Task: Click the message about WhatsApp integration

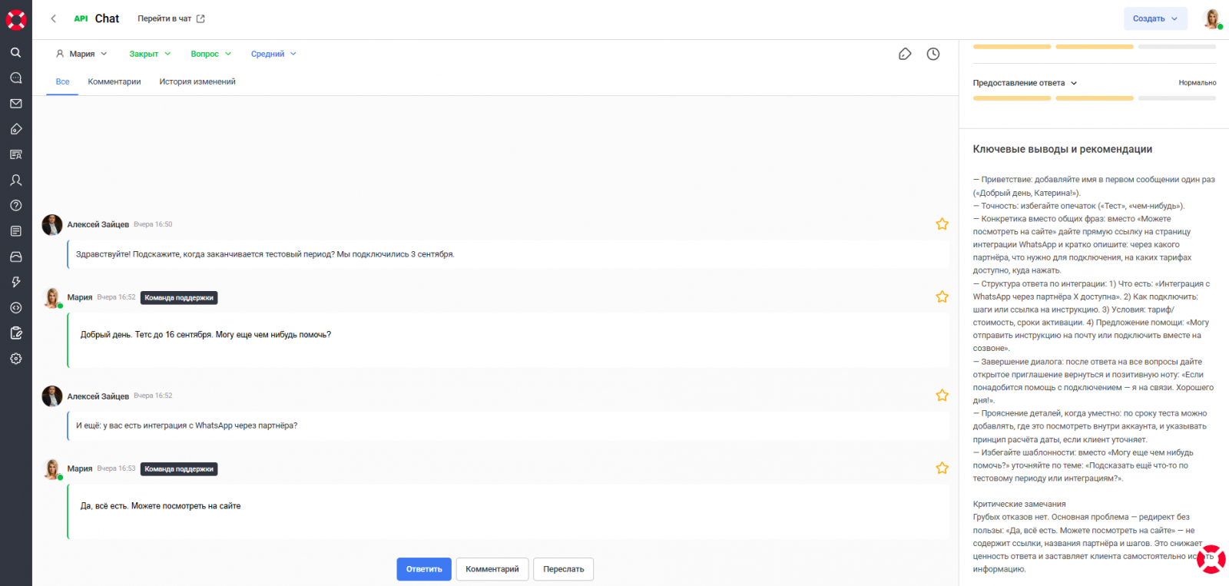Action: tap(187, 425)
